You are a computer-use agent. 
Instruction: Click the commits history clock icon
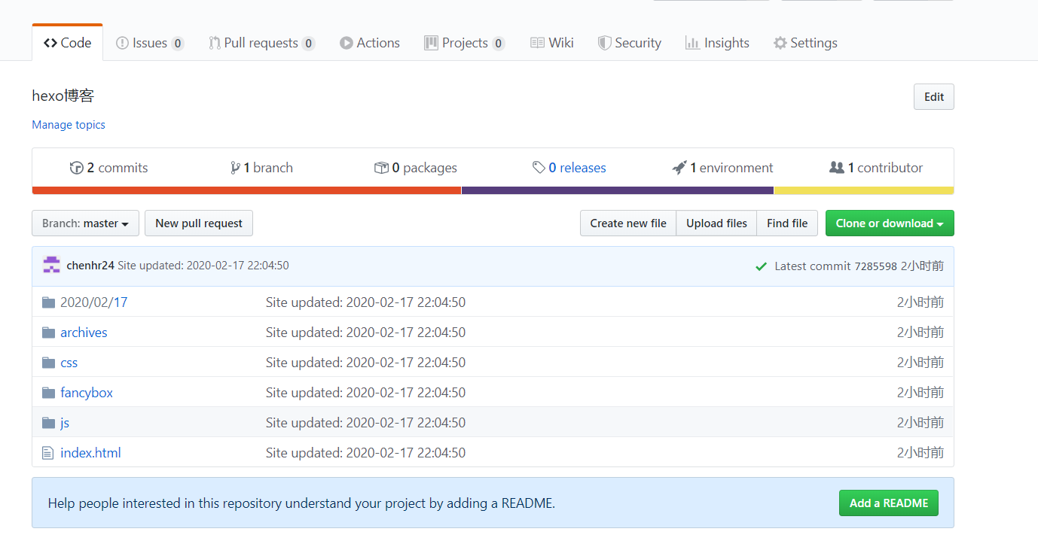pos(76,168)
